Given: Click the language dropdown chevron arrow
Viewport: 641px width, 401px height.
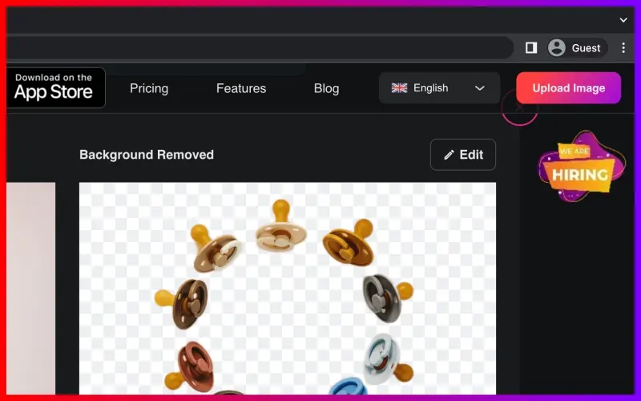Looking at the screenshot, I should tap(479, 88).
